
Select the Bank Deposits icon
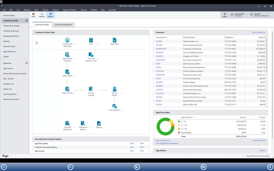(x=115, y=106)
